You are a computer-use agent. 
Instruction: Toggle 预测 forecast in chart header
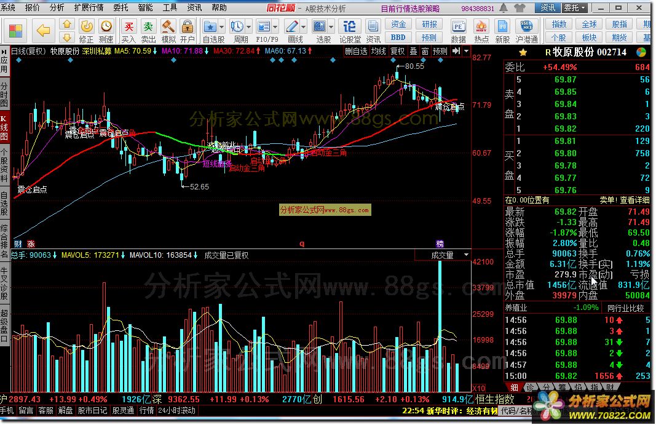[x=440, y=51]
